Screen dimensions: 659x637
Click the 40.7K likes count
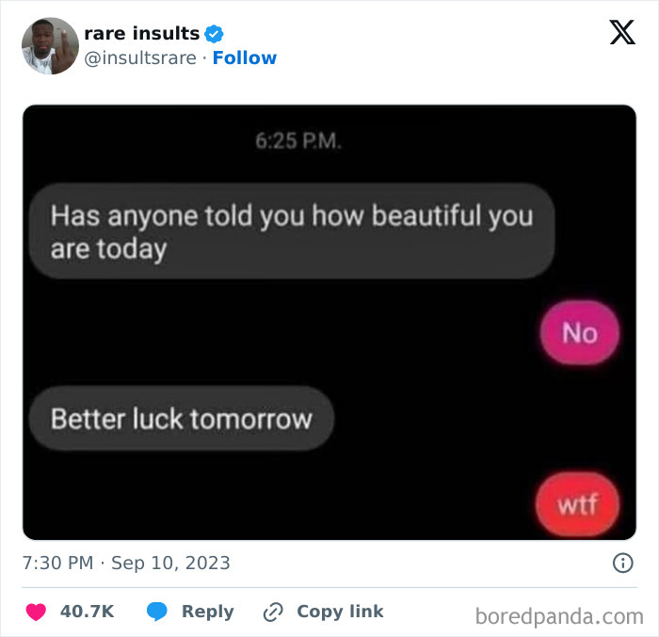[87, 612]
